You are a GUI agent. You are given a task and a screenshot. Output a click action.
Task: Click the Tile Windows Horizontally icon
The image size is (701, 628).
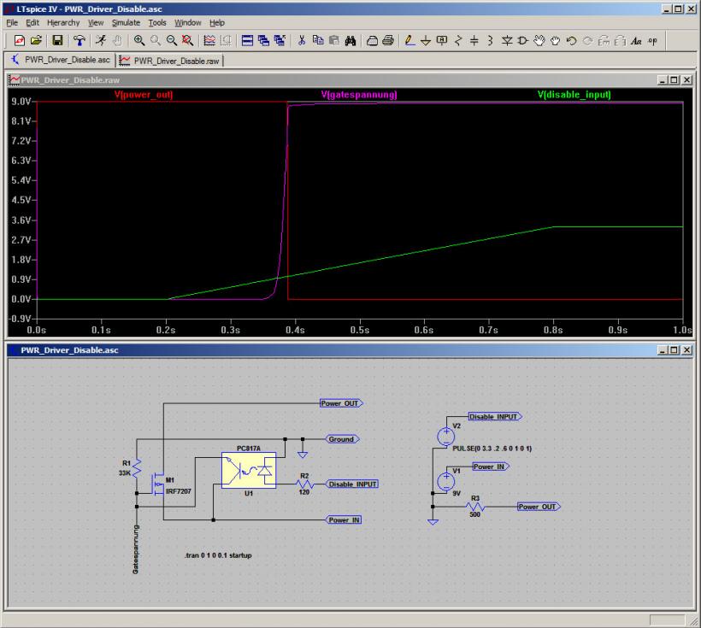[x=247, y=40]
